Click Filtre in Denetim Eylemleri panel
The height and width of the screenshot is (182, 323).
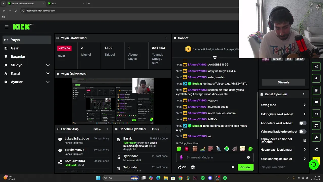click(x=156, y=129)
